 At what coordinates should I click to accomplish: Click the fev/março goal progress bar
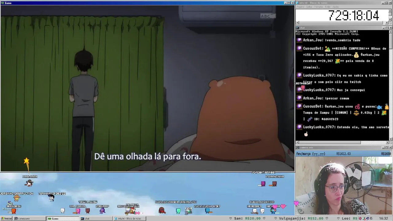point(344,154)
